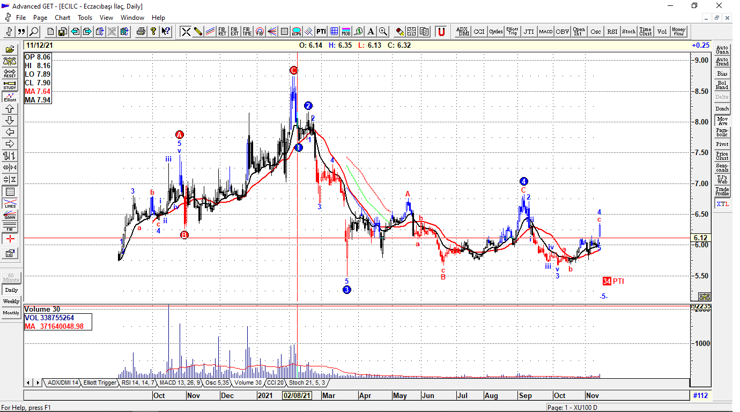Add the MACD indicator

coord(546,32)
